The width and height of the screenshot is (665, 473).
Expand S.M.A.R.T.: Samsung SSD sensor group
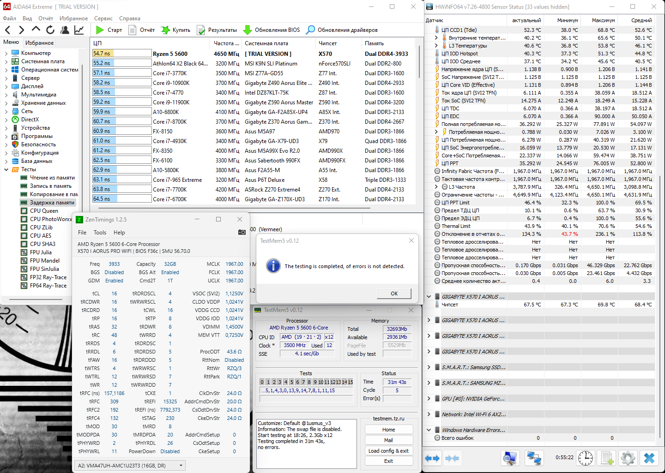pos(429,367)
